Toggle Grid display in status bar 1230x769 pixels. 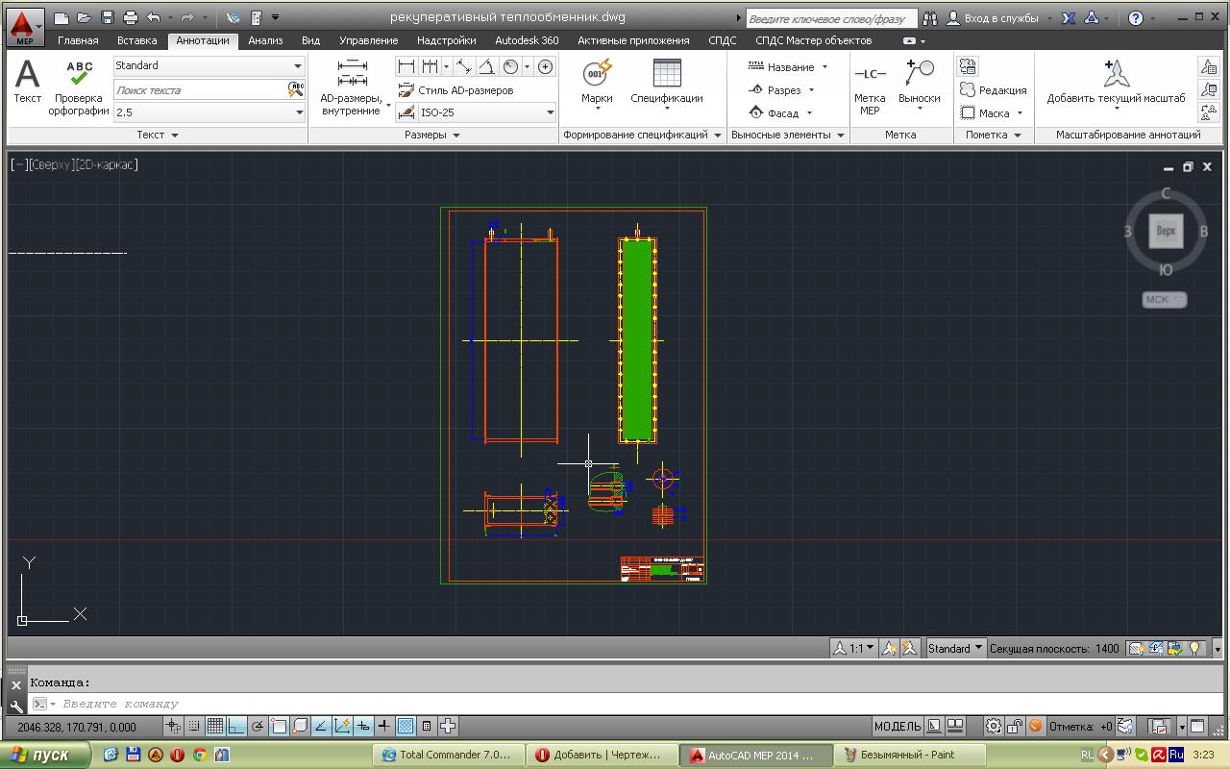(215, 726)
